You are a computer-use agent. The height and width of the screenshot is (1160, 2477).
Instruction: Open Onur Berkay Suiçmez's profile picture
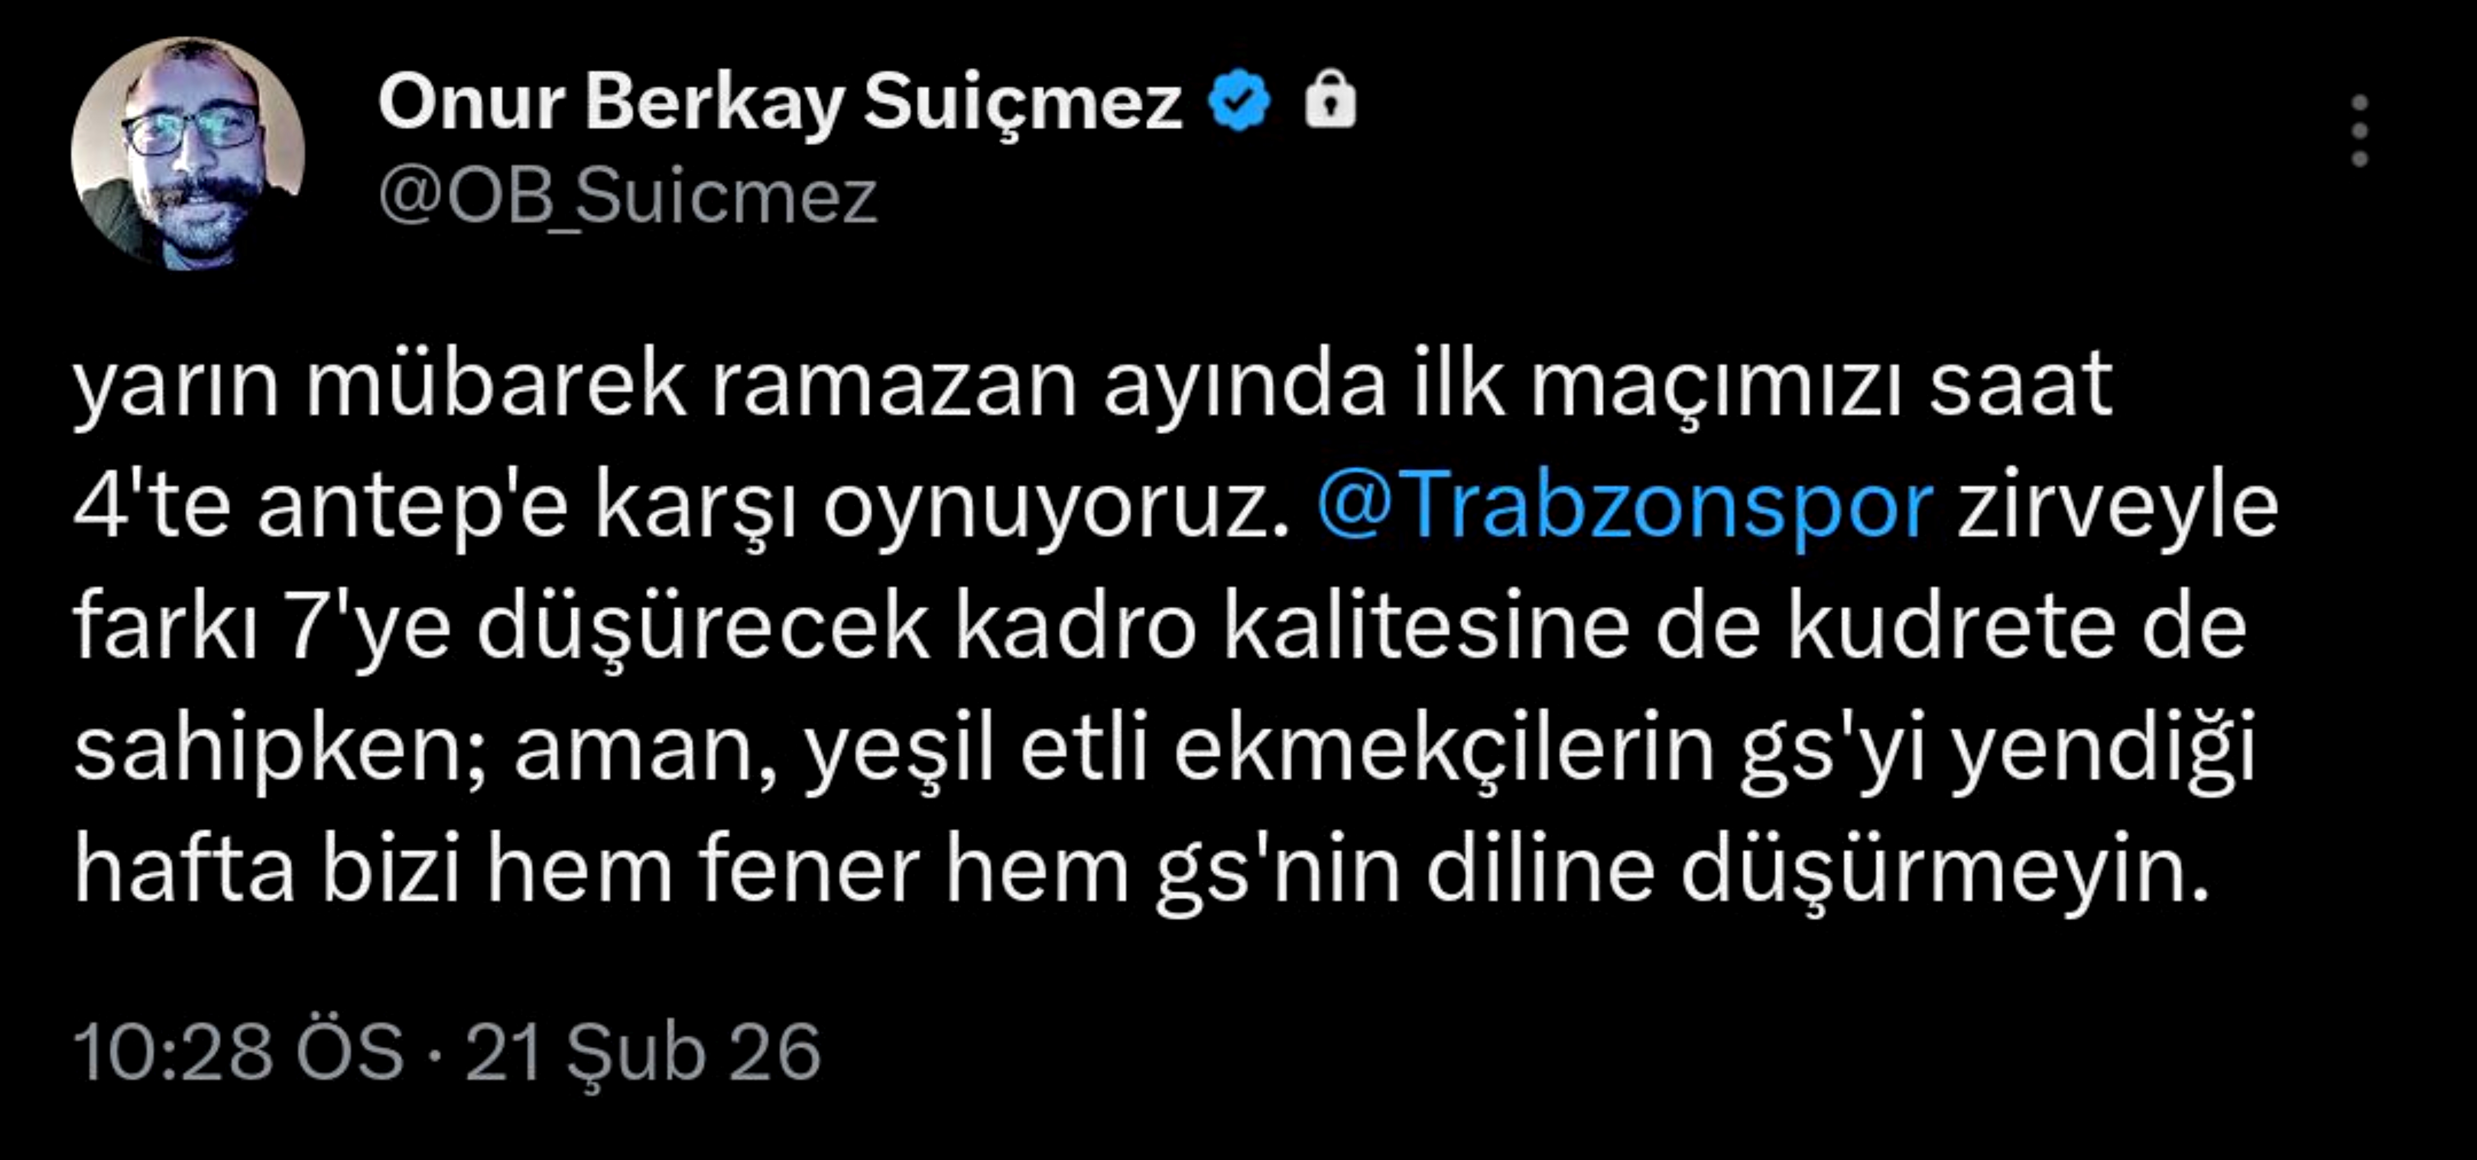tap(189, 153)
